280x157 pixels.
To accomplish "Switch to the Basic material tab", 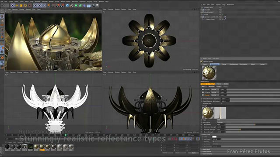I will [x=205, y=64].
